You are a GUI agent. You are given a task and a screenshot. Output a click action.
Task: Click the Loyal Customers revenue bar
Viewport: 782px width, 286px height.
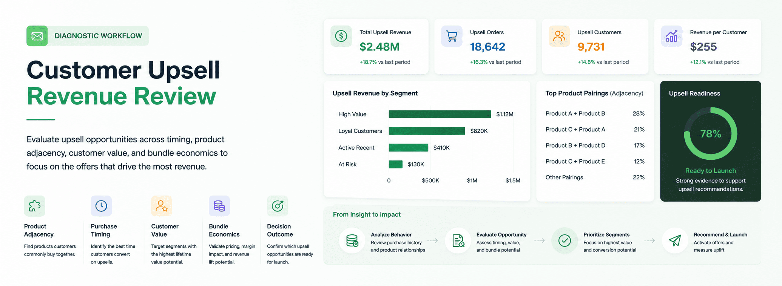(x=427, y=131)
